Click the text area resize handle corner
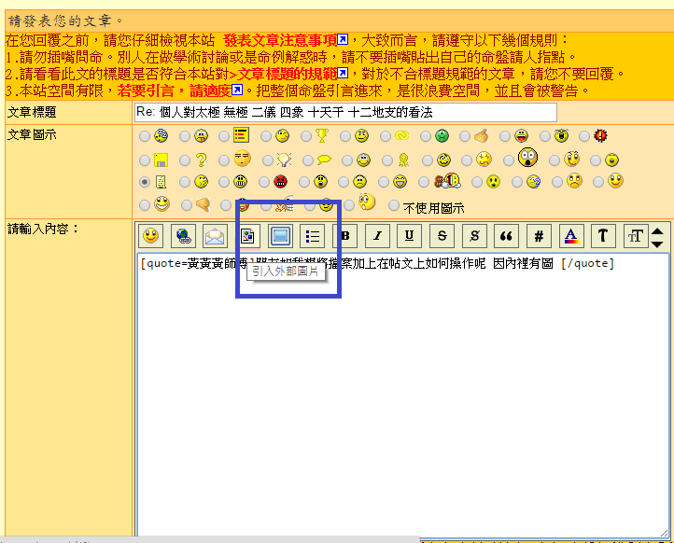The width and height of the screenshot is (674, 543). 664,533
